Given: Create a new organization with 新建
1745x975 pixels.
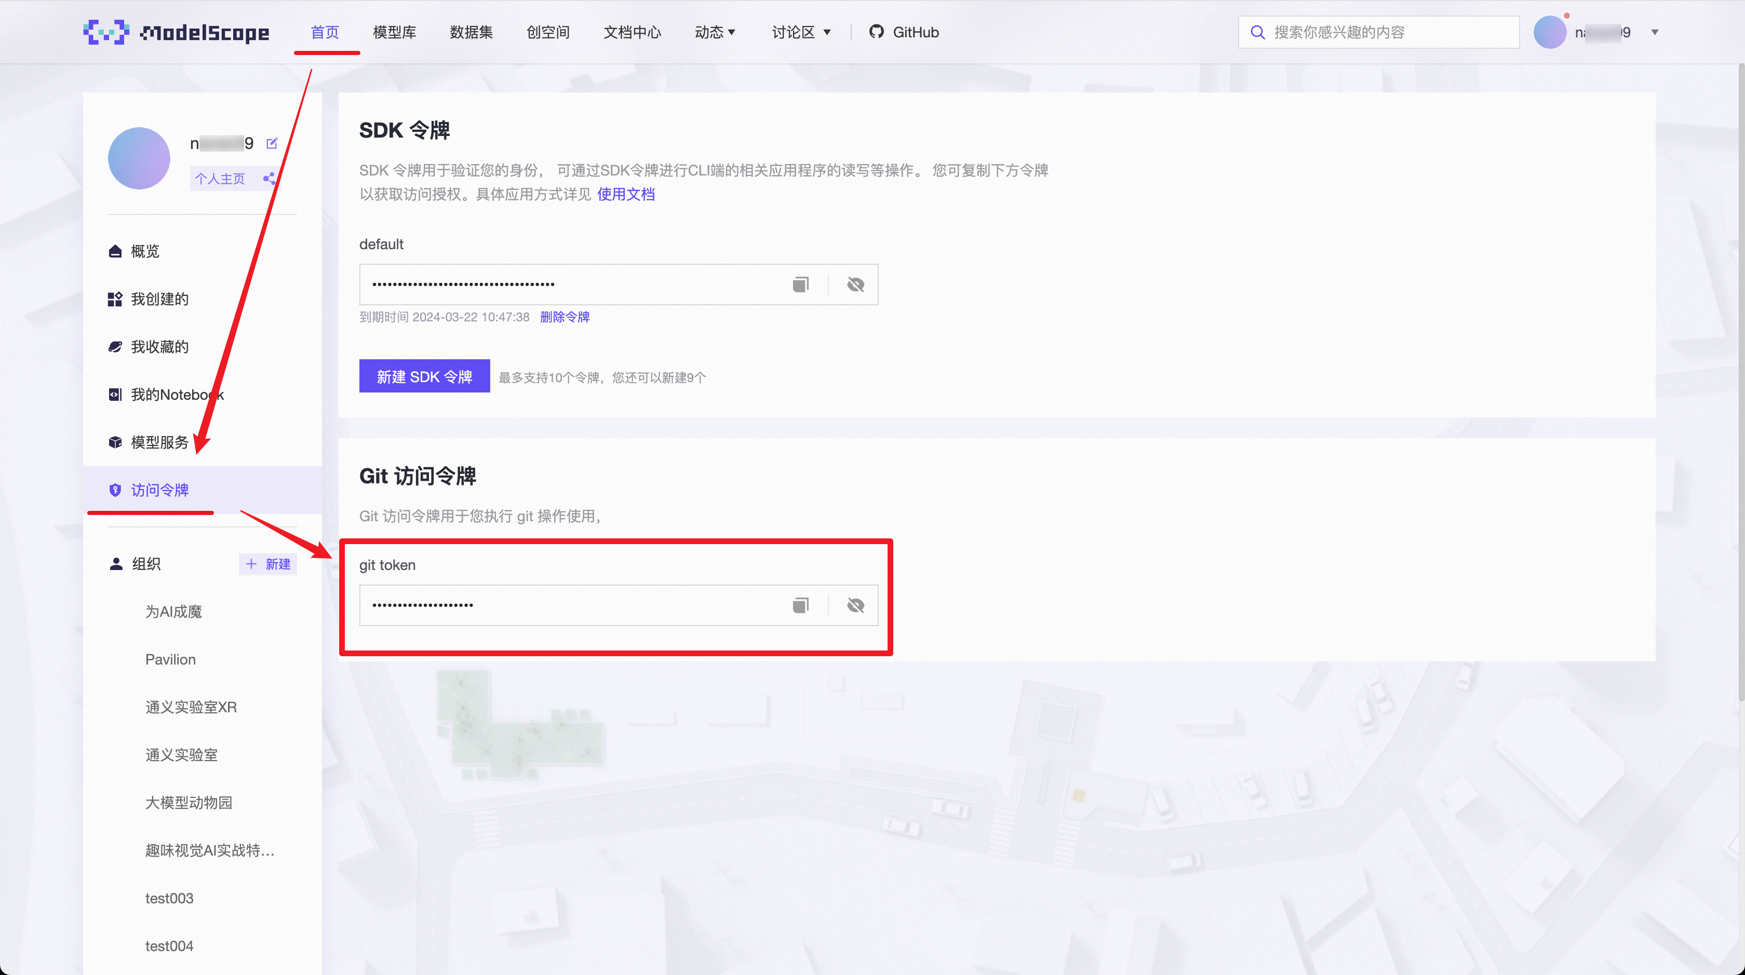Looking at the screenshot, I should click(269, 564).
